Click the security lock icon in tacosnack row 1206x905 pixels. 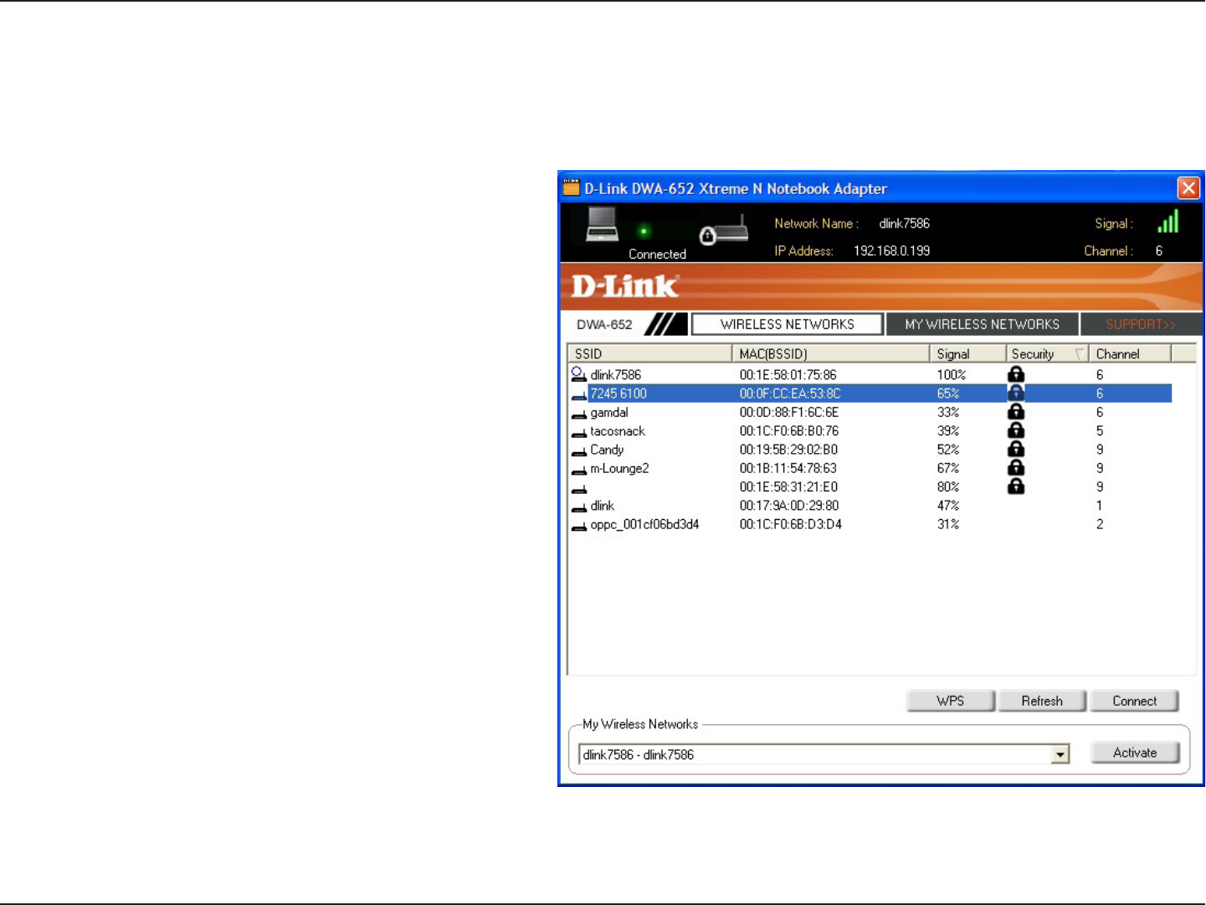[1016, 430]
